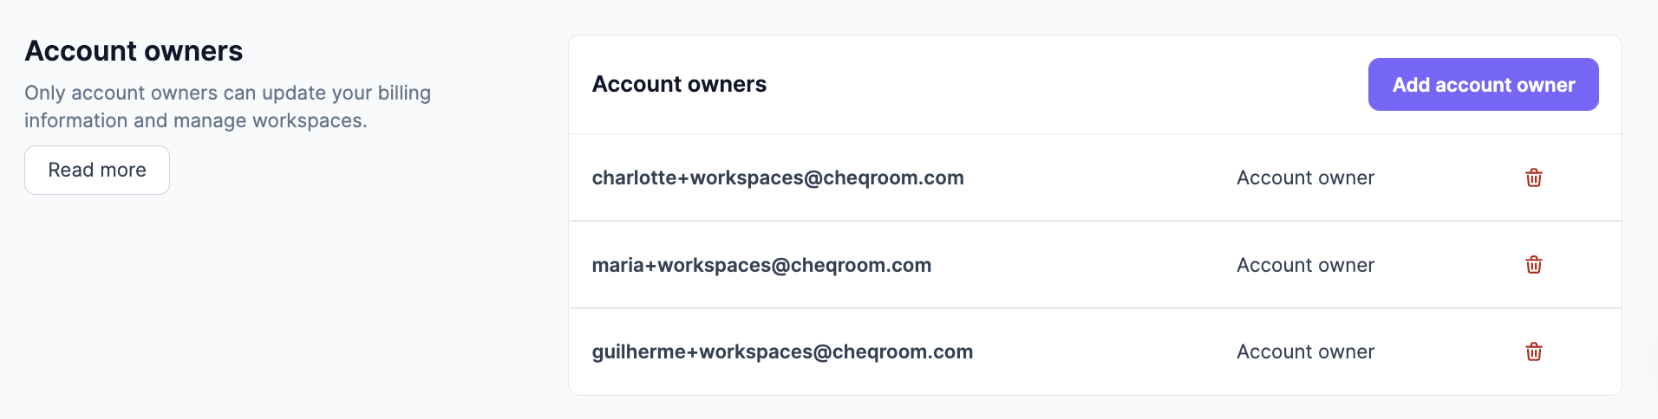Select the charlotte+workspaces@cheqroom.com email text
This screenshot has width=1658, height=419.
[x=778, y=177]
